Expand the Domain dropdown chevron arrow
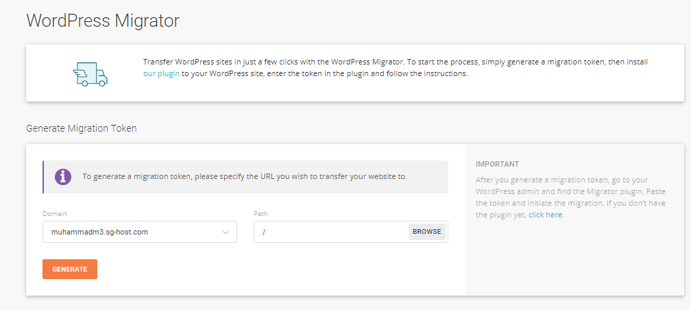 (x=225, y=232)
